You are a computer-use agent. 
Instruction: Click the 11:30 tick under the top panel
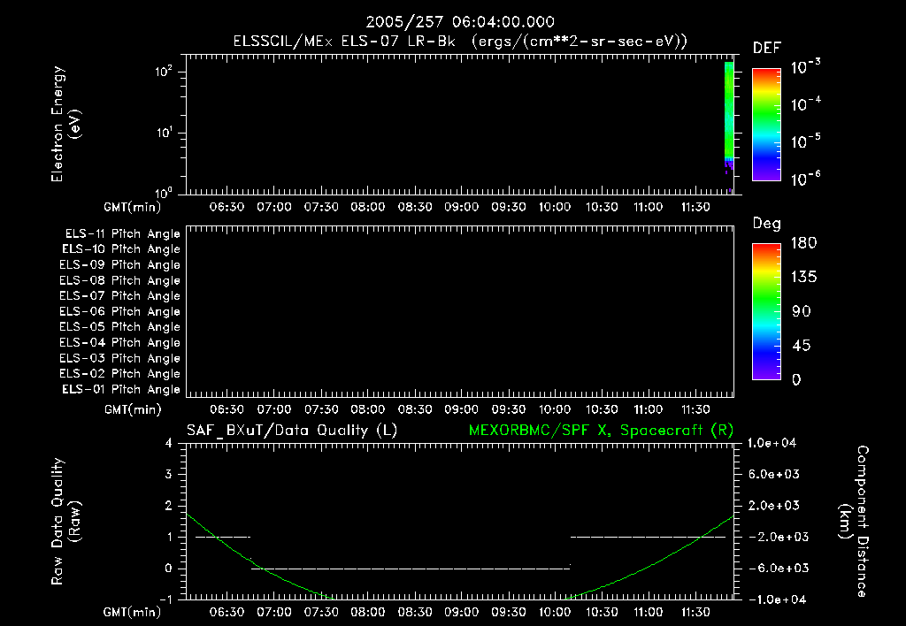click(695, 207)
